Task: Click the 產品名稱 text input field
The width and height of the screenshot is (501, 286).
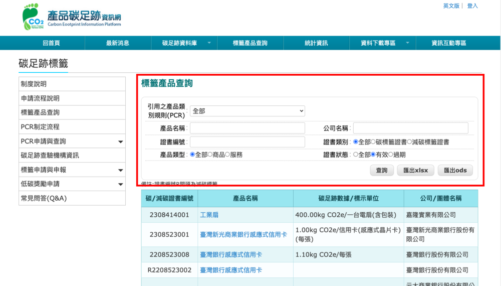Action: [x=247, y=128]
